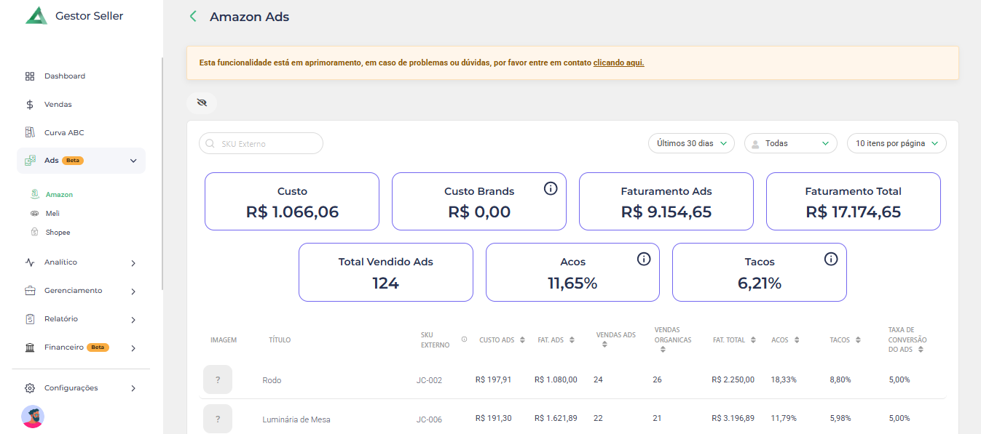Open the JC-002 SKU link
This screenshot has height=434, width=981.
tap(429, 380)
